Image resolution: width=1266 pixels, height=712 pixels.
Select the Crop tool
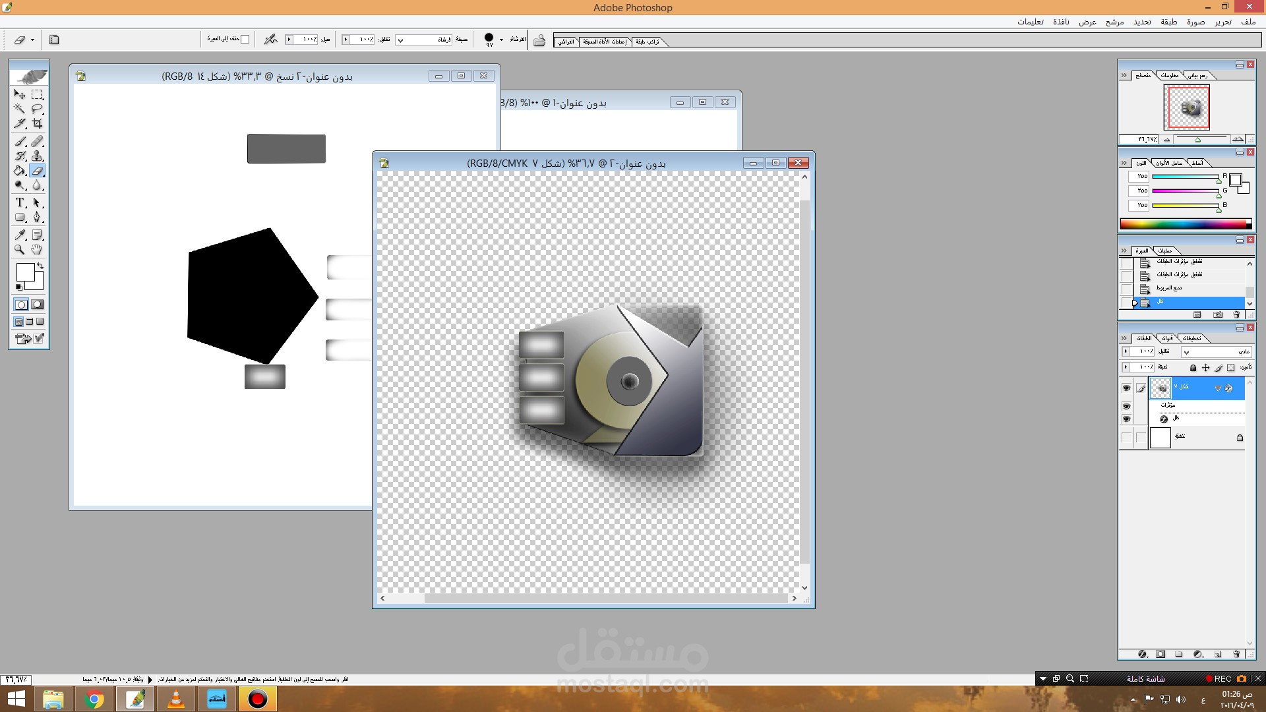coord(38,123)
